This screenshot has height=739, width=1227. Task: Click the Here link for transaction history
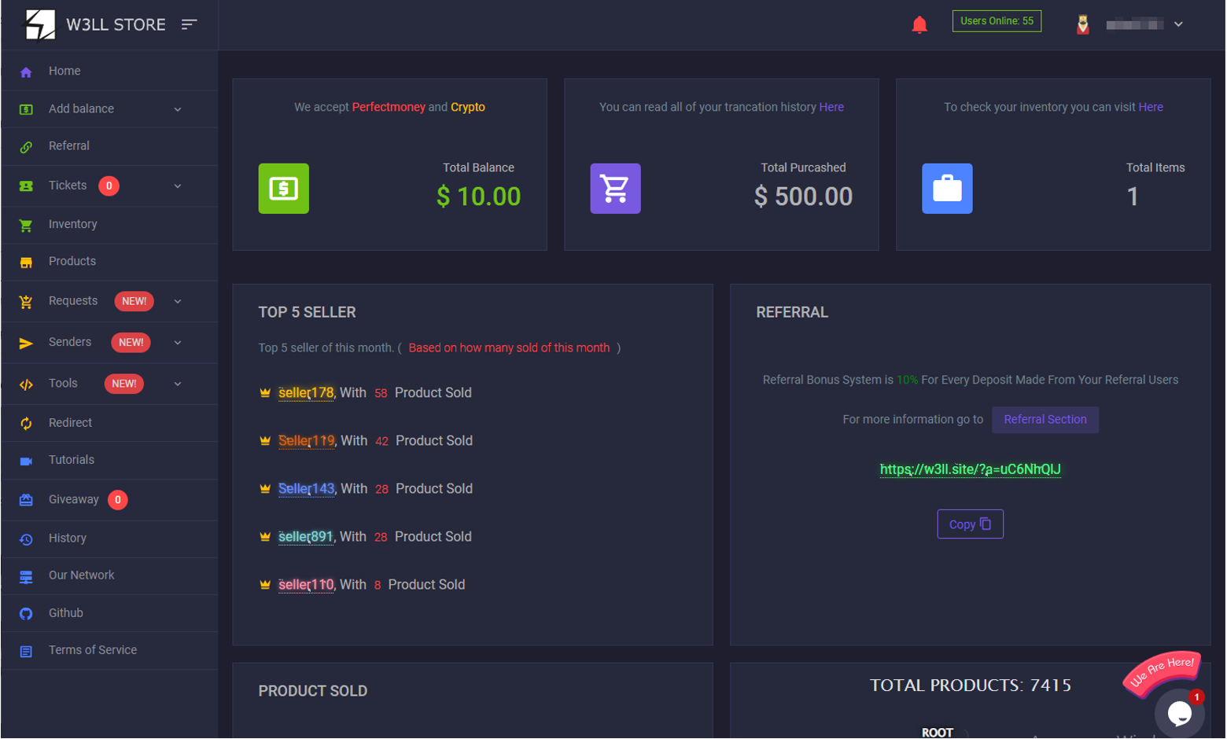[831, 106]
